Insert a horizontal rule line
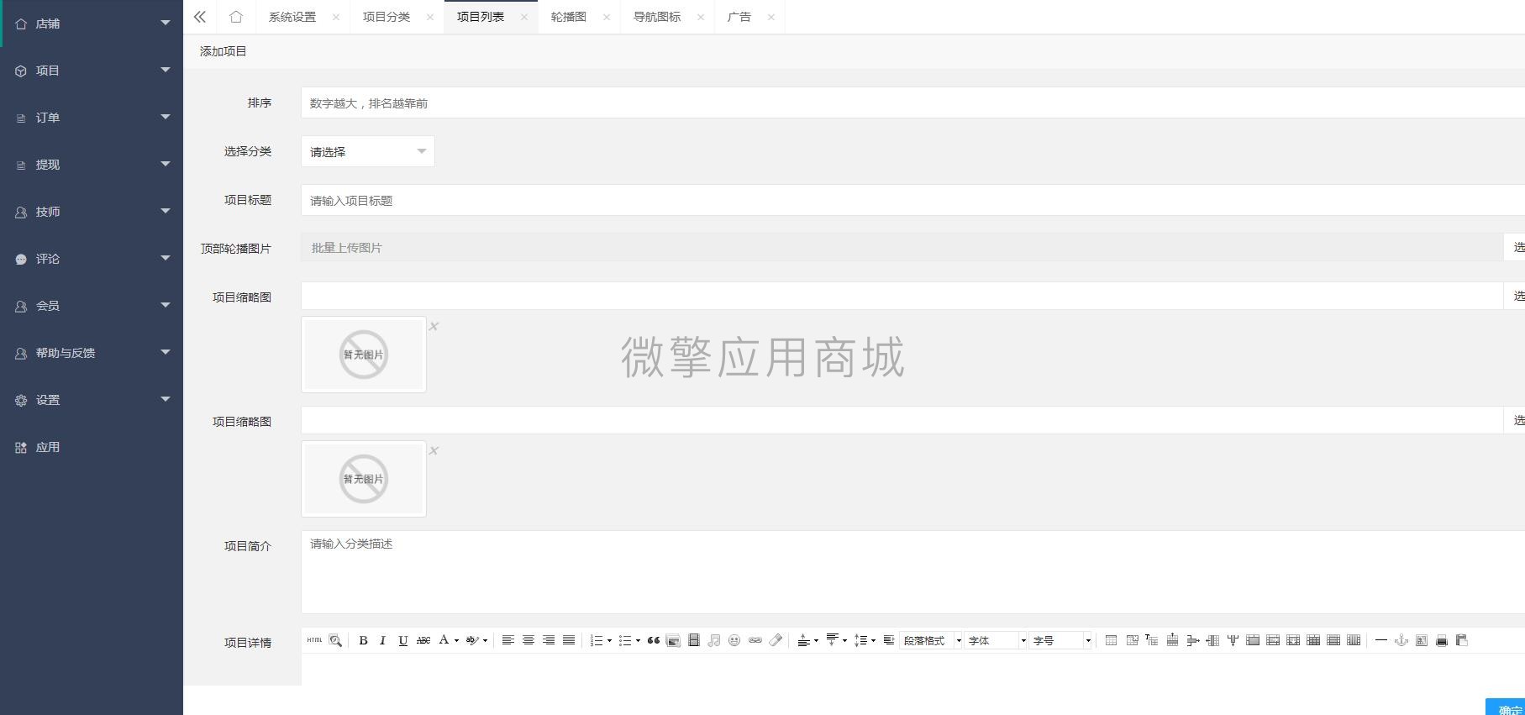Image resolution: width=1525 pixels, height=715 pixels. 1380,640
